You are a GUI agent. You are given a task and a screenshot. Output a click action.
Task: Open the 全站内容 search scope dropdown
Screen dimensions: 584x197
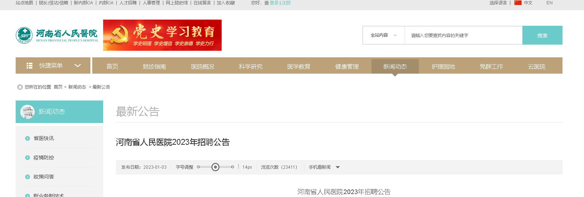[x=384, y=35]
